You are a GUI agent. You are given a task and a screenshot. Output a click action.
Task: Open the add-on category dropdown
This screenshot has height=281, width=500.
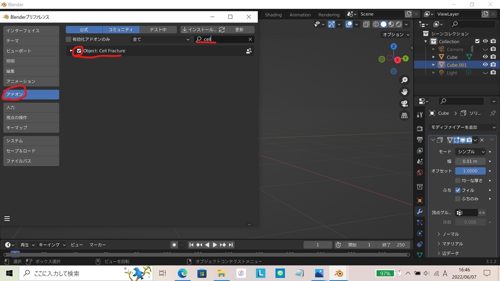pyautogui.click(x=160, y=39)
